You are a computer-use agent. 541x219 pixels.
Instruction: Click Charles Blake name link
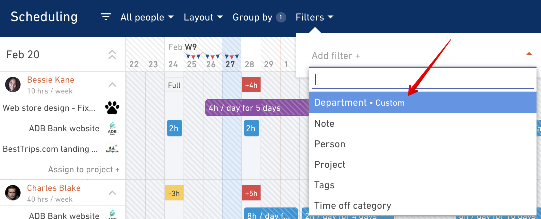tap(54, 188)
